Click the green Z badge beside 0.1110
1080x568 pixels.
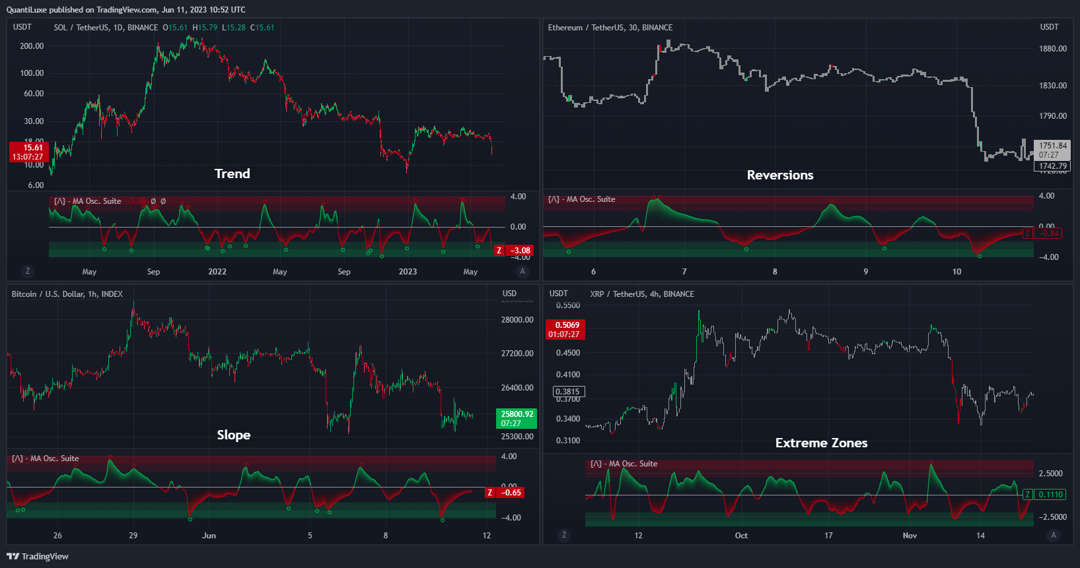point(1027,495)
